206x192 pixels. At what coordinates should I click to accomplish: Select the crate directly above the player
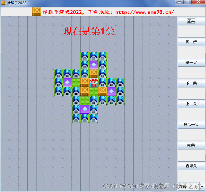pyautogui.click(x=94, y=74)
